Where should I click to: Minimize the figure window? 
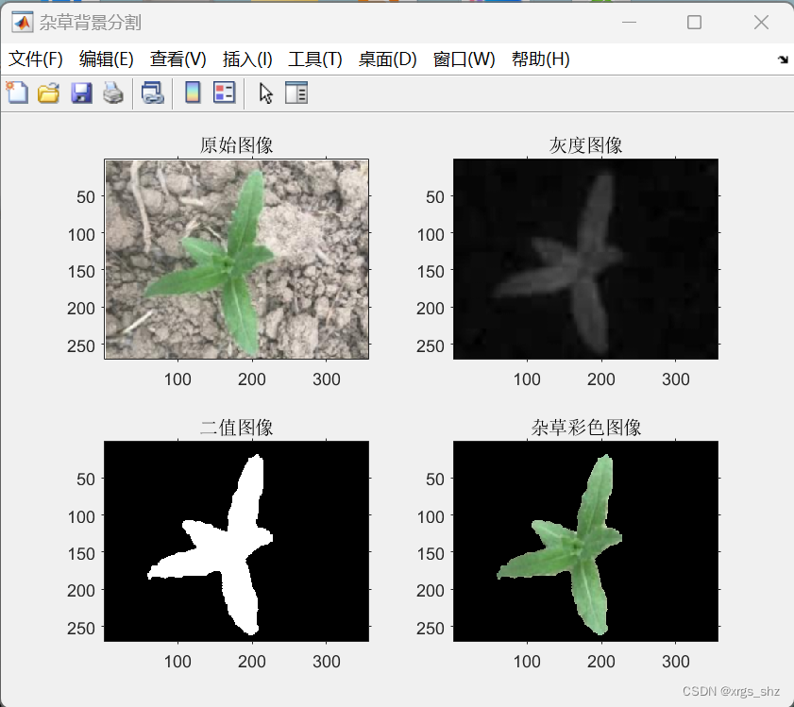[629, 23]
